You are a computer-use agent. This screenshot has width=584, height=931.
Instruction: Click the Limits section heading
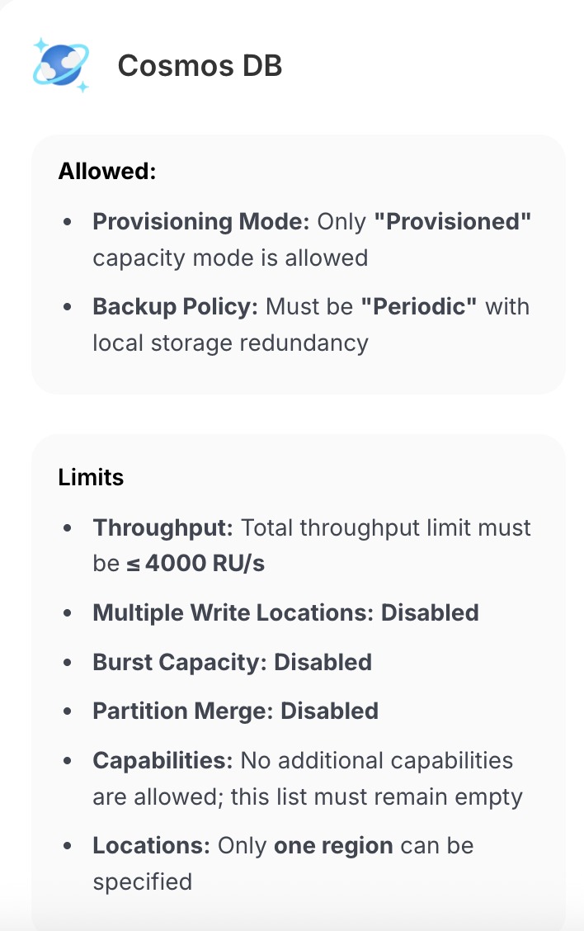tap(91, 477)
